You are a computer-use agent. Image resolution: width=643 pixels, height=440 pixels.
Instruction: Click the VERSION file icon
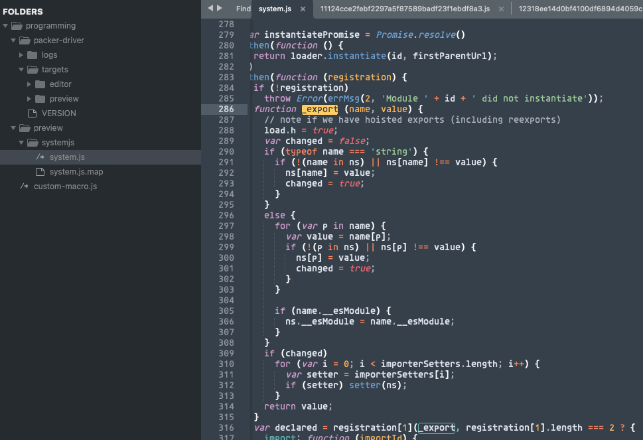tap(32, 113)
